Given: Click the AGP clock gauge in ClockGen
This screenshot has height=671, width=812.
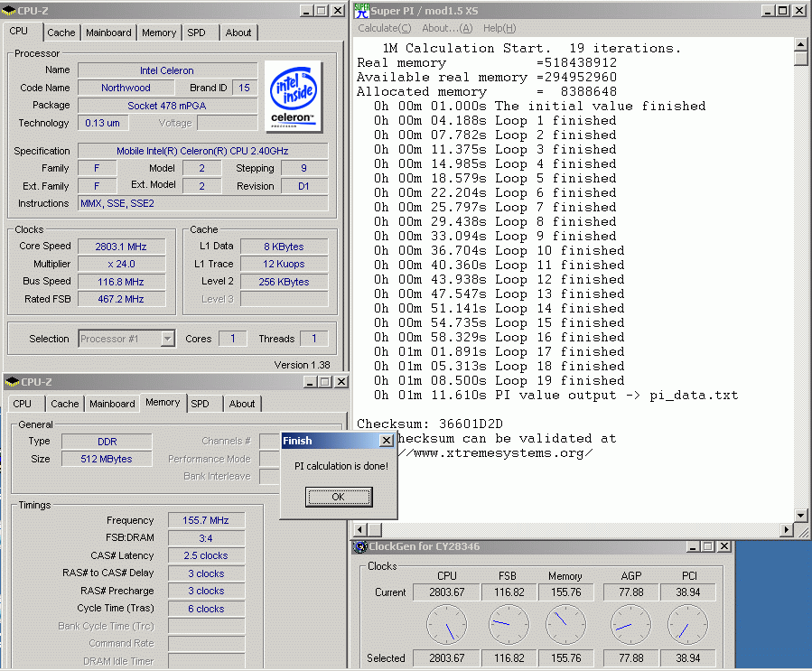Looking at the screenshot, I should tap(630, 625).
